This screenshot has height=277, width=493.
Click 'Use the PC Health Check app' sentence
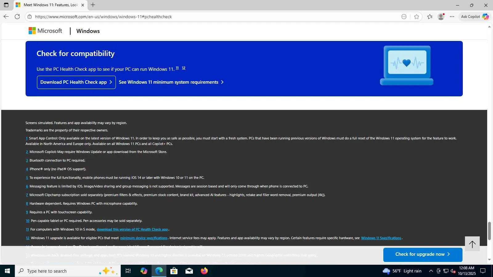pyautogui.click(x=106, y=69)
